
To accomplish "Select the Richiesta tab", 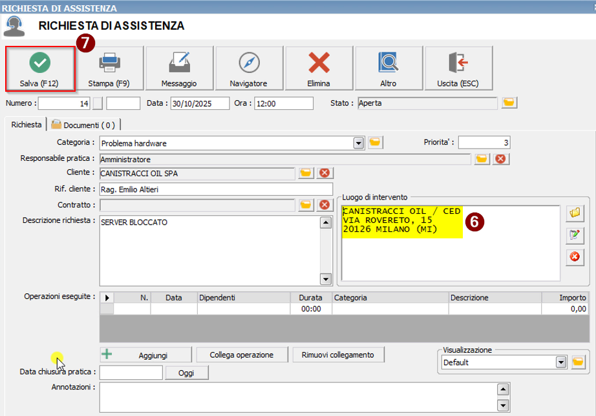I will pos(27,125).
